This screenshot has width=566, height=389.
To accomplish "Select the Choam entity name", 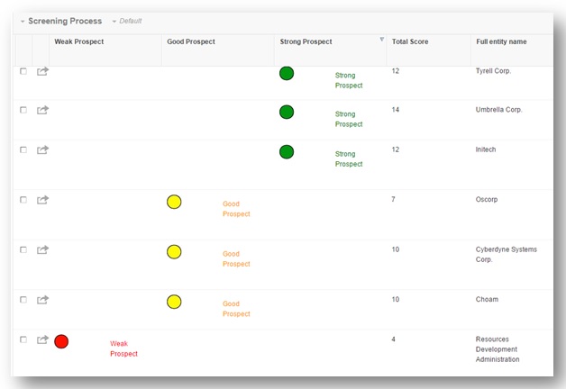I will tap(487, 299).
